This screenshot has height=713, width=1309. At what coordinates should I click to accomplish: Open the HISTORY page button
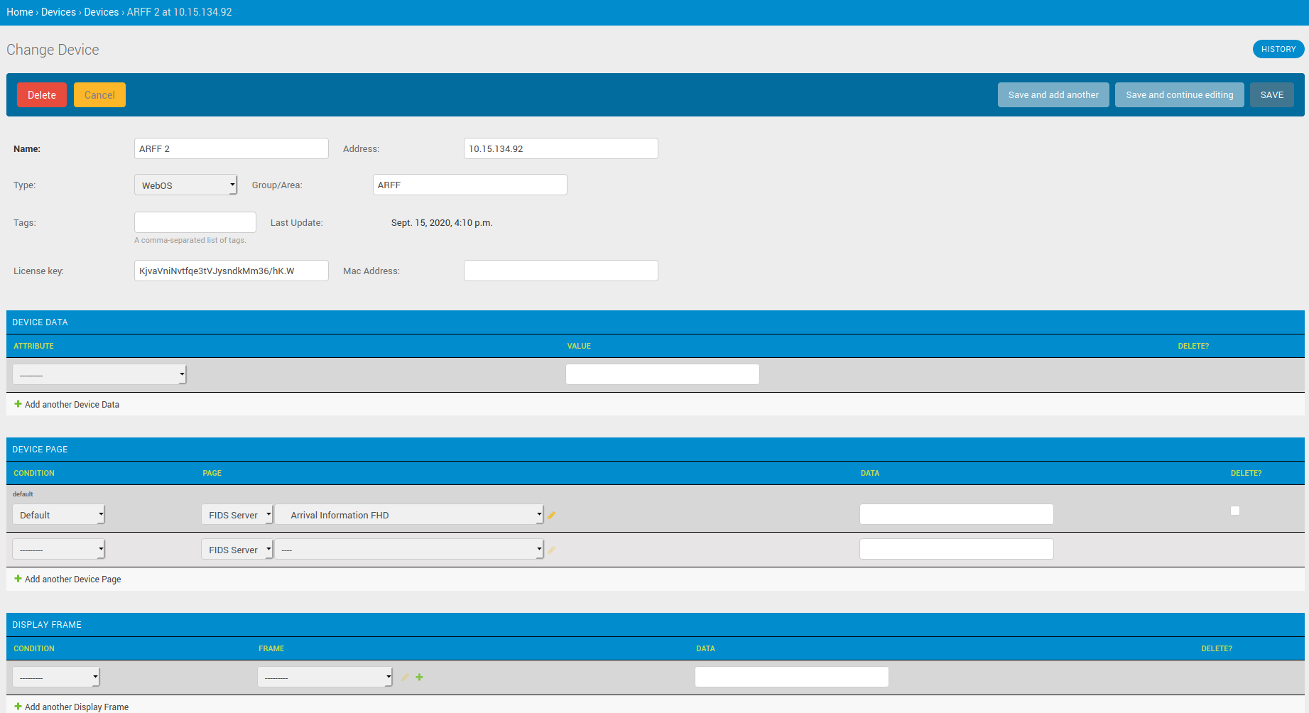1278,49
